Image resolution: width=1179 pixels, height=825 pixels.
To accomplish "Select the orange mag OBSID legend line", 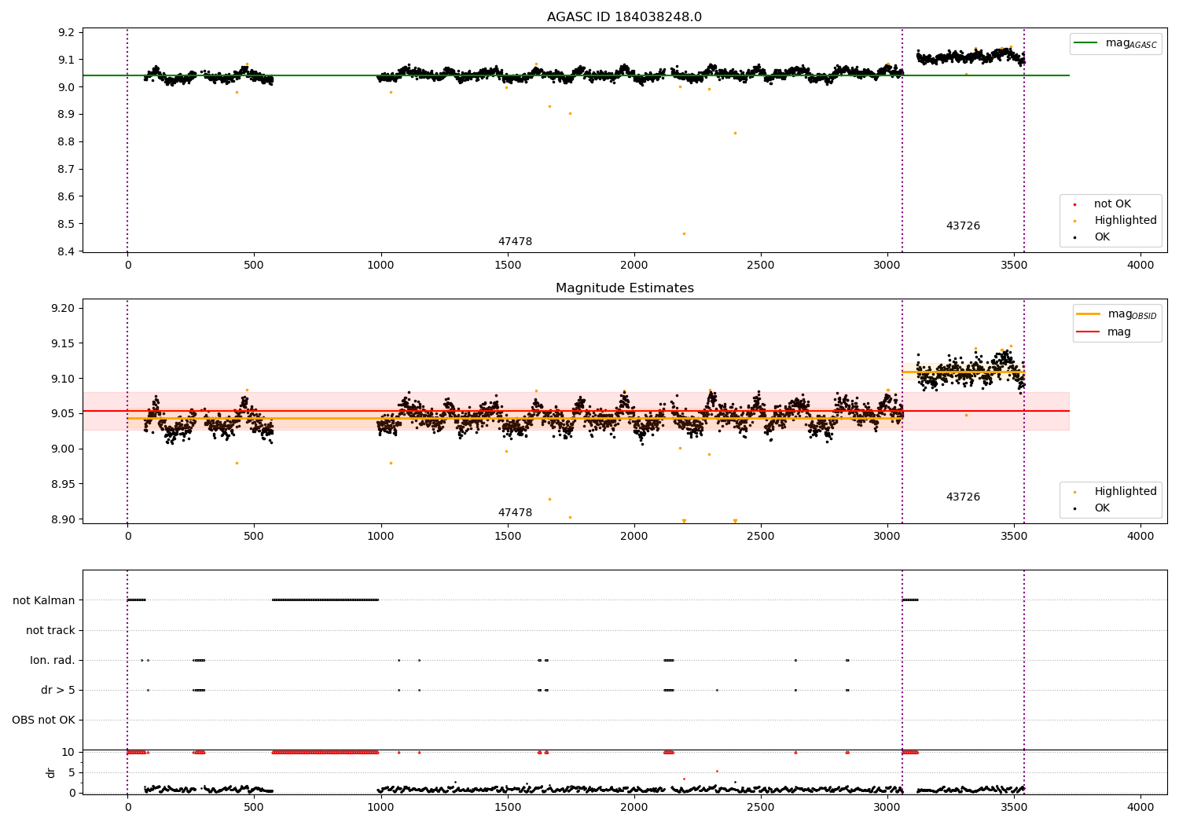I will (1089, 314).
